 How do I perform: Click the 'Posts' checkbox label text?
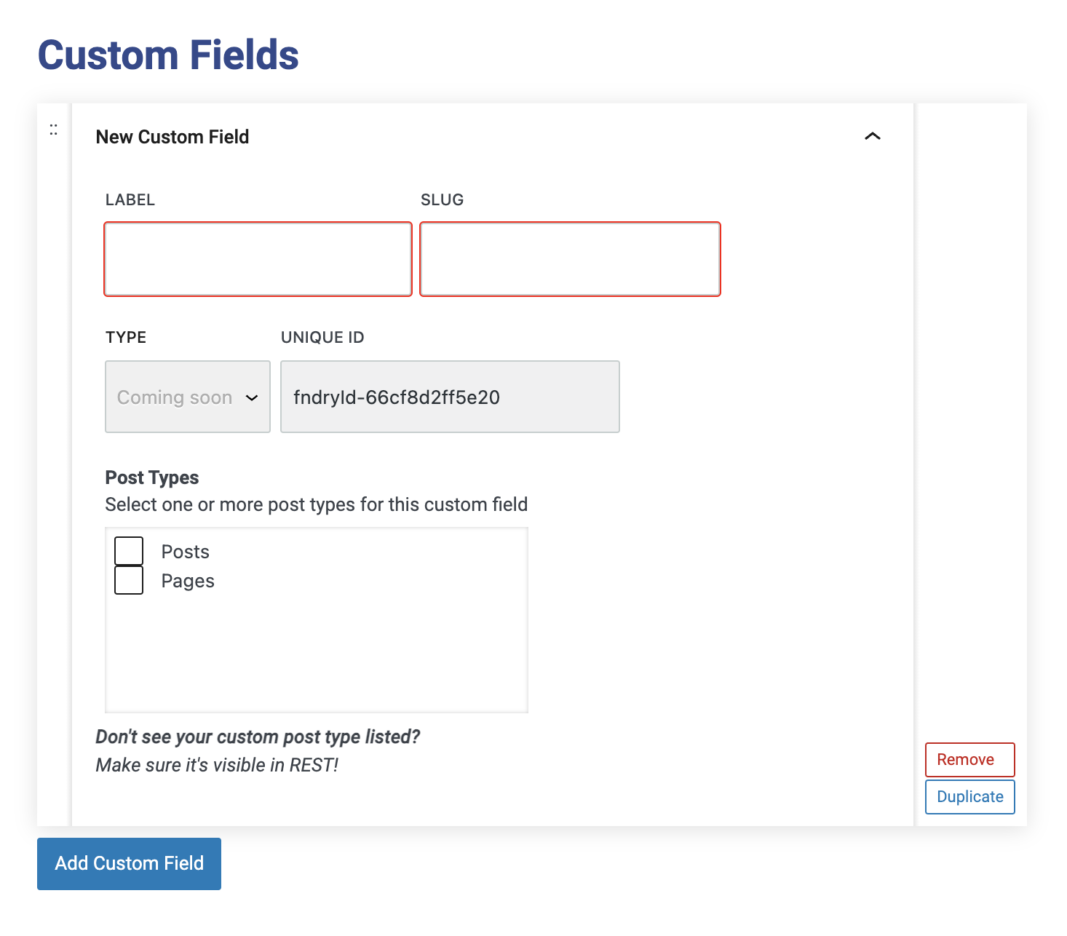click(186, 552)
